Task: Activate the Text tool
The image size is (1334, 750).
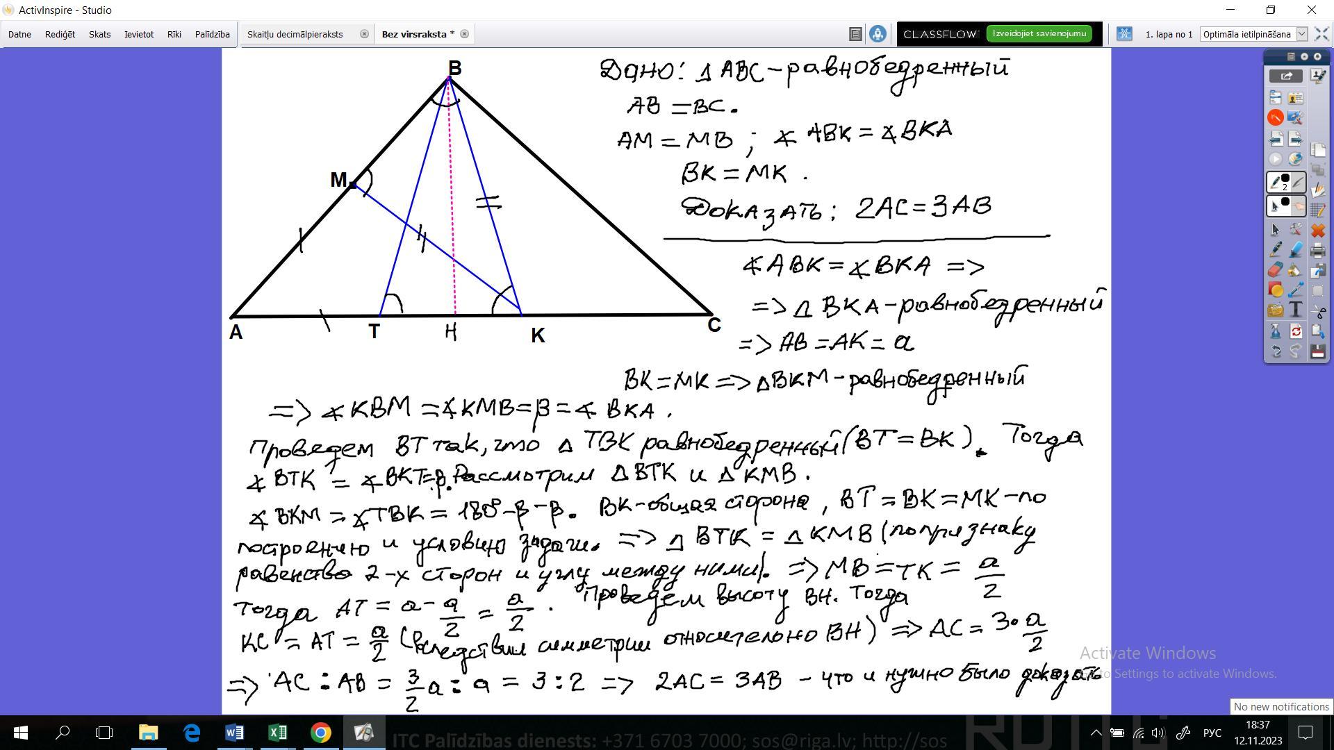Action: coord(1296,310)
